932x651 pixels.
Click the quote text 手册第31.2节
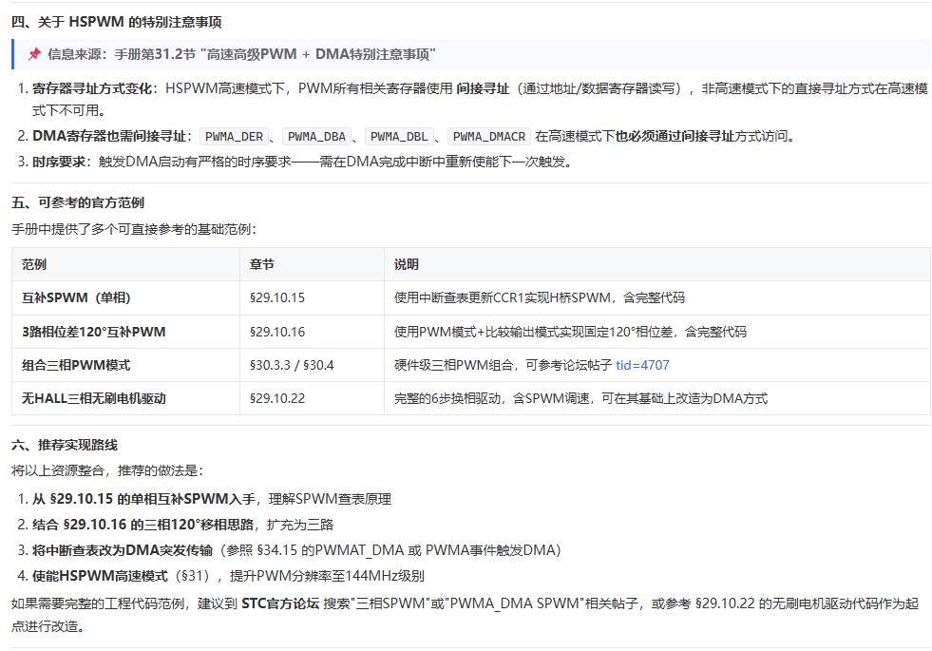[155, 54]
